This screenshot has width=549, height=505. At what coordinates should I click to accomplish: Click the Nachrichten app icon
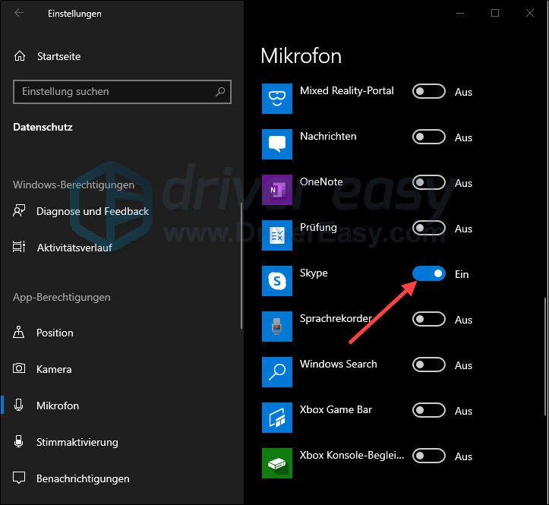[276, 144]
